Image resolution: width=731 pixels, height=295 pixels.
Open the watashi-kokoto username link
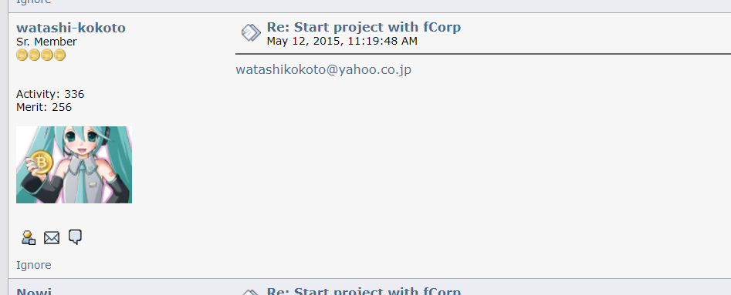71,28
